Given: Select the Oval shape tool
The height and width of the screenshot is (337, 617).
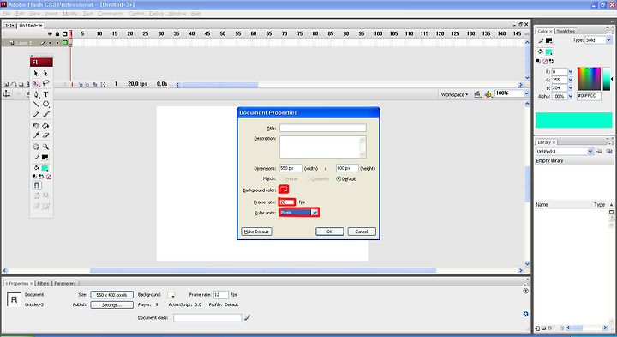Looking at the screenshot, I should pyautogui.click(x=45, y=104).
